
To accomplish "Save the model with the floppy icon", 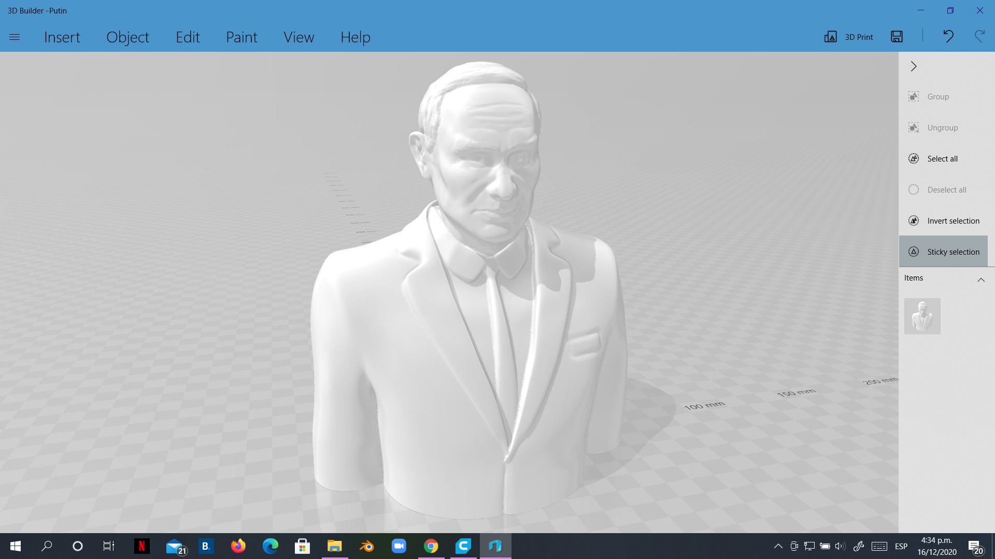I will pyautogui.click(x=897, y=36).
